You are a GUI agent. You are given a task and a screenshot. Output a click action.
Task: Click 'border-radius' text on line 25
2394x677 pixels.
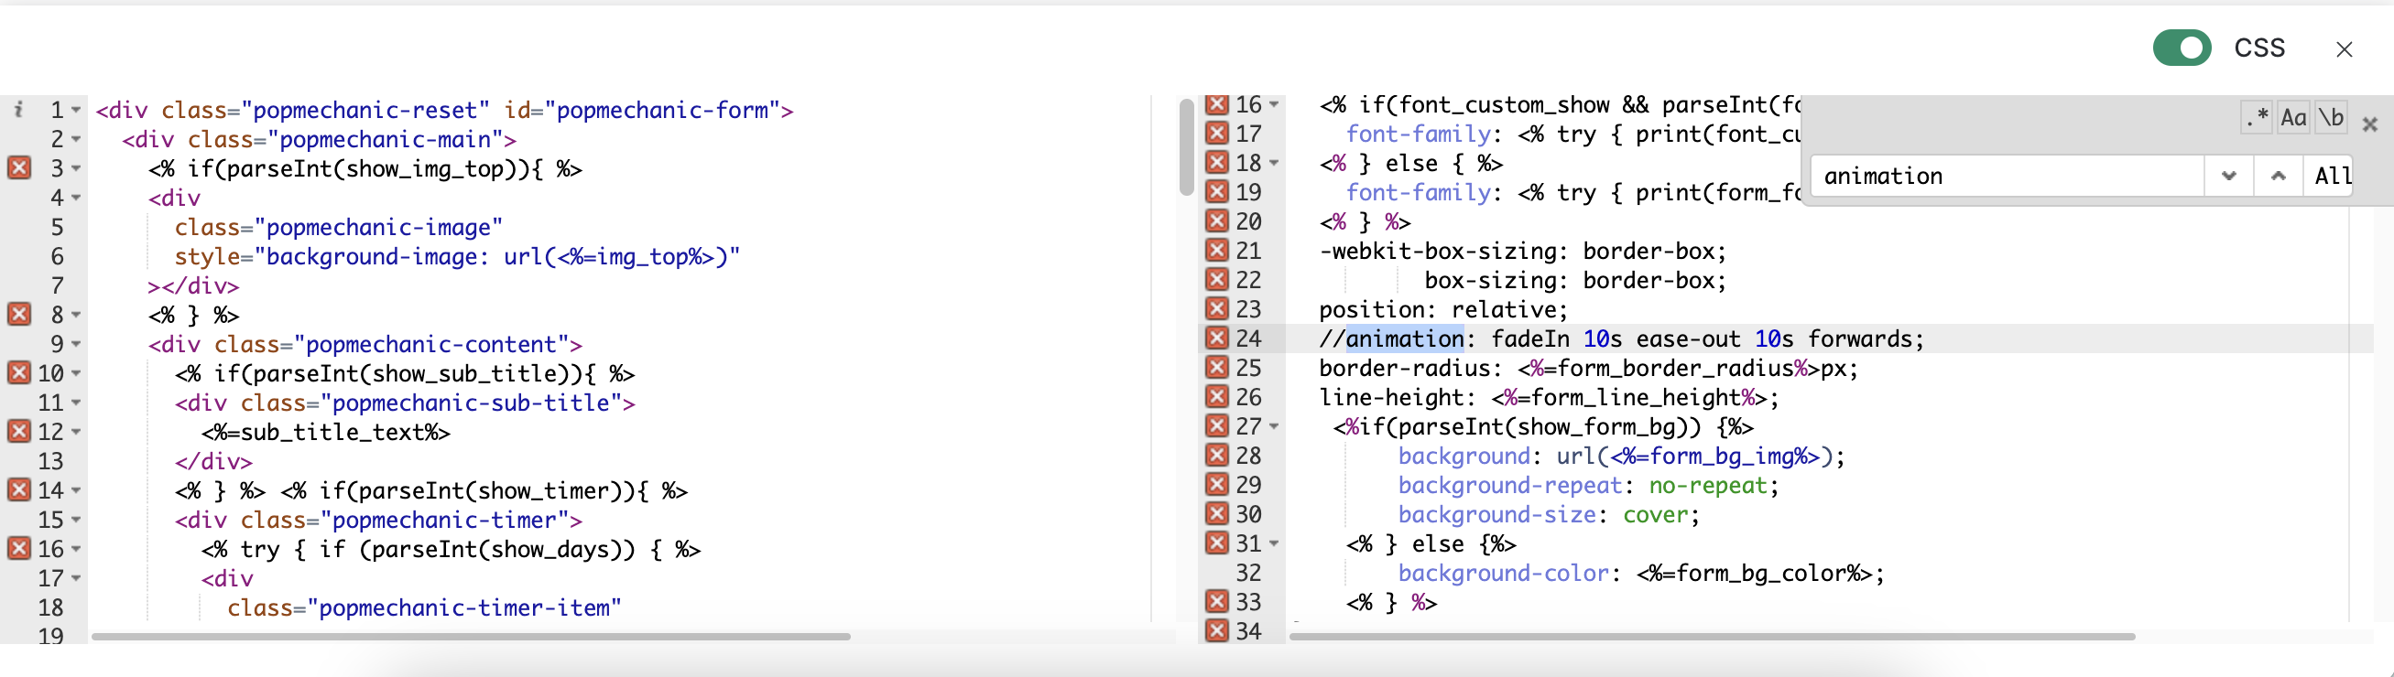pos(1404,368)
